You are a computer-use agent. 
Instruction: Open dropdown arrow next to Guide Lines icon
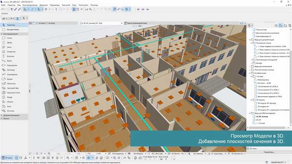[28, 9]
